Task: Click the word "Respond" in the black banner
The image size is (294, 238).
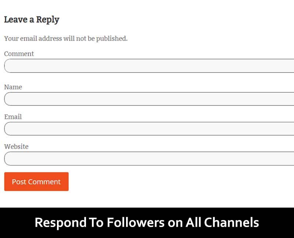Action: tap(60, 223)
